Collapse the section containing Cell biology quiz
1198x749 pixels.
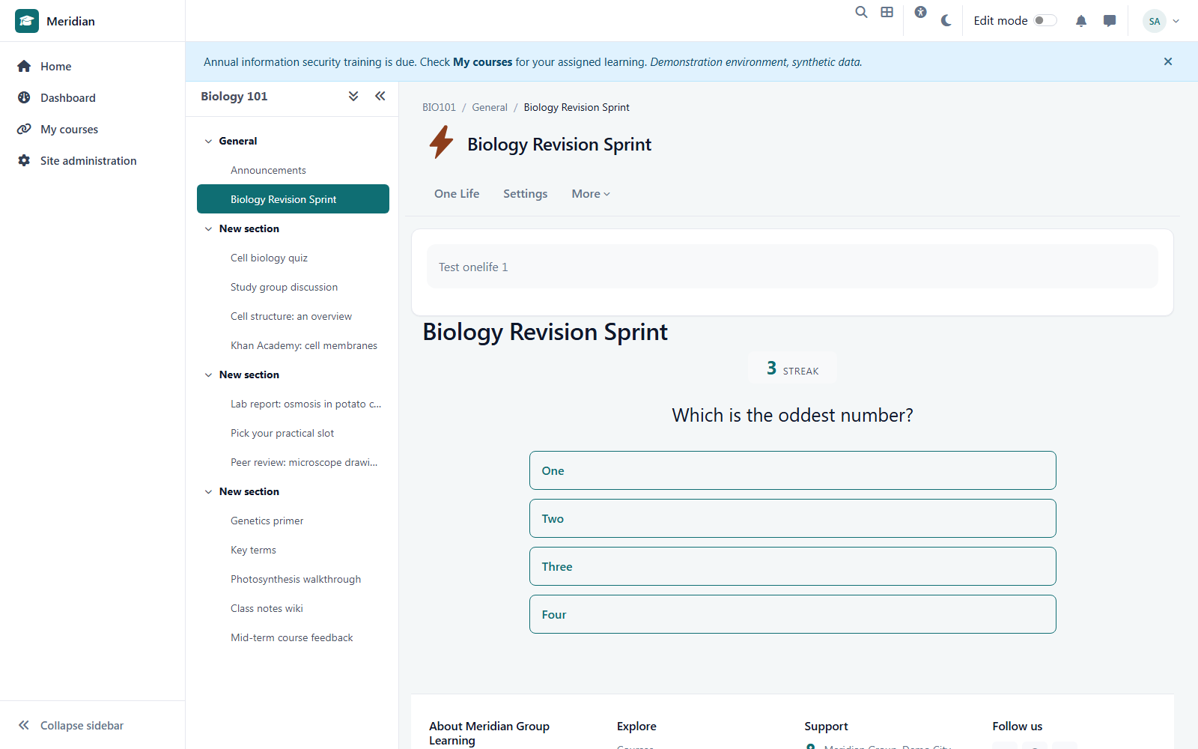point(208,228)
